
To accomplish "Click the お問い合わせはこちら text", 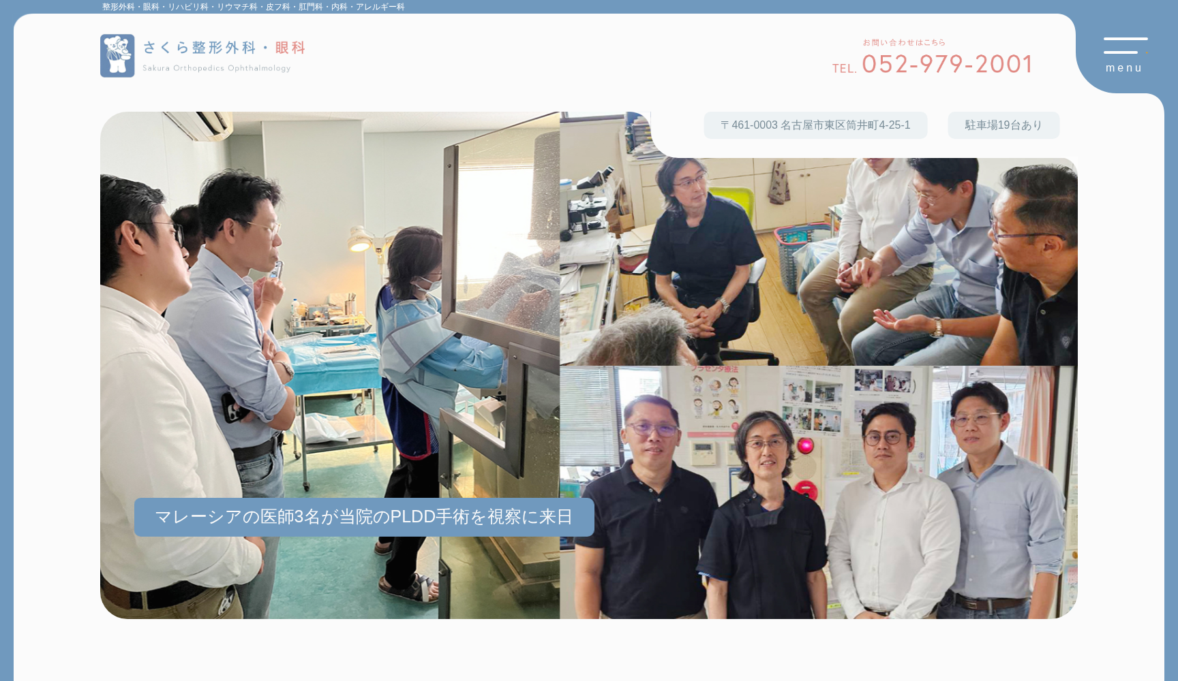I will pos(904,42).
